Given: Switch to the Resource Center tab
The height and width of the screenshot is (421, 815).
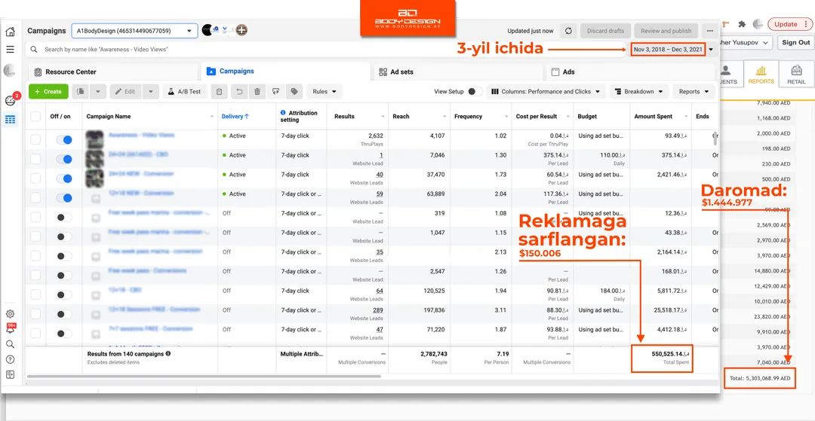Looking at the screenshot, I should click(112, 72).
